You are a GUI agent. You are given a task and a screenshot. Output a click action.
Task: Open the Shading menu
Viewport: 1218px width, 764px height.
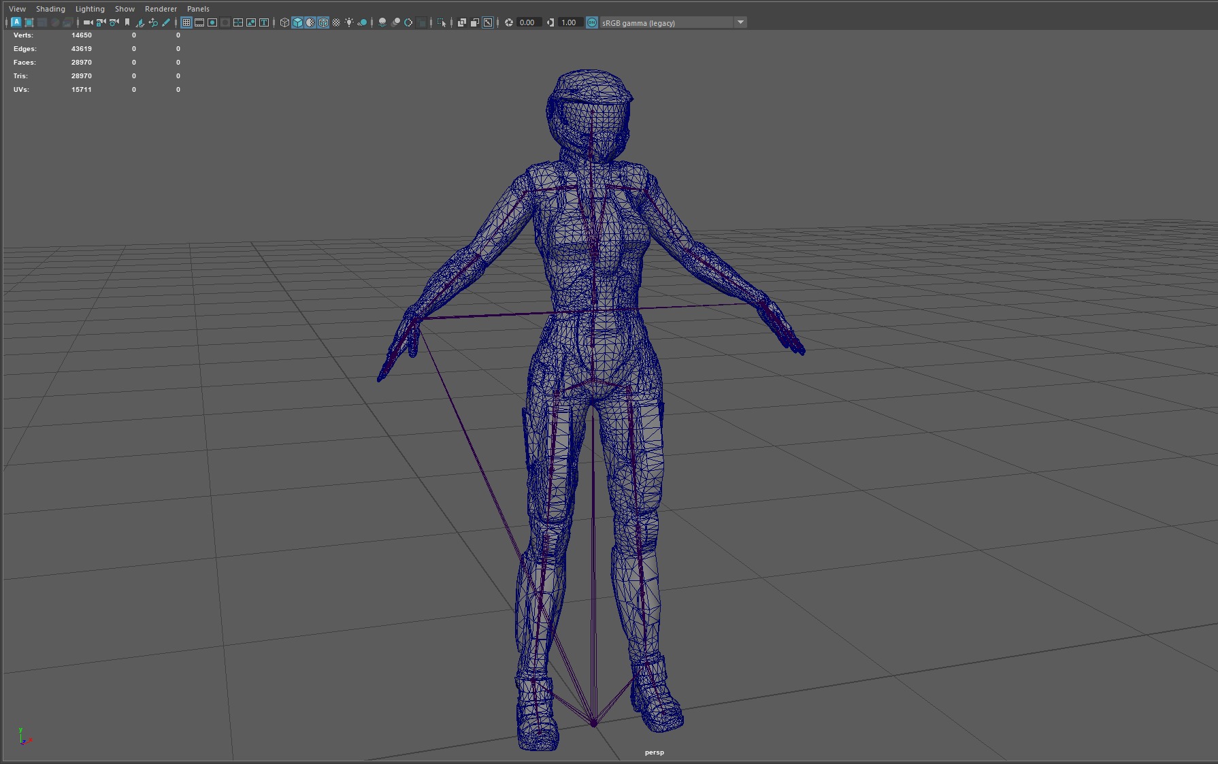[50, 9]
